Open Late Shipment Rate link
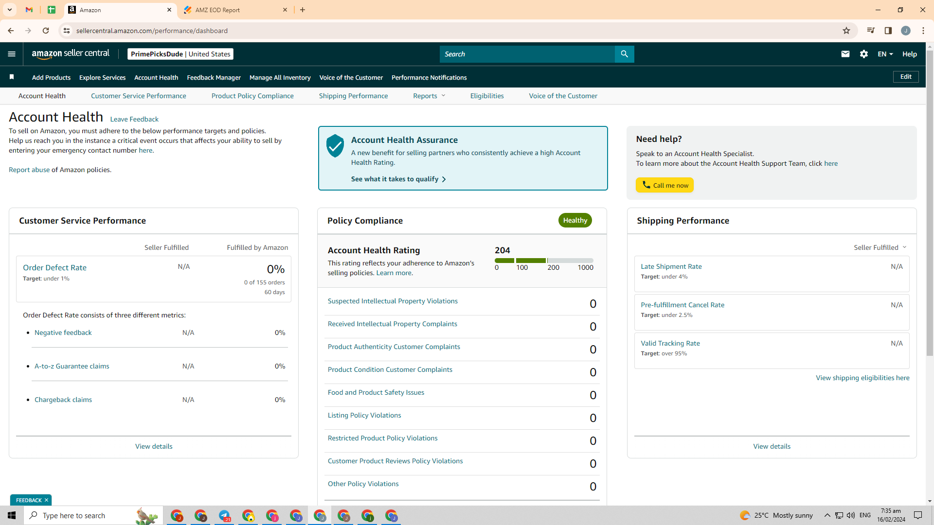Image resolution: width=934 pixels, height=525 pixels. click(x=671, y=266)
